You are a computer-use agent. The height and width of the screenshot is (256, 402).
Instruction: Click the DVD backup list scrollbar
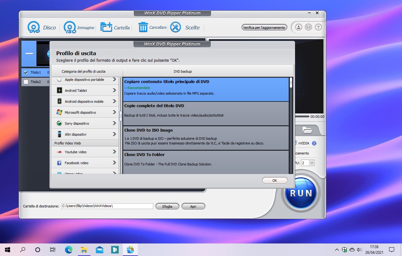pyautogui.click(x=291, y=82)
